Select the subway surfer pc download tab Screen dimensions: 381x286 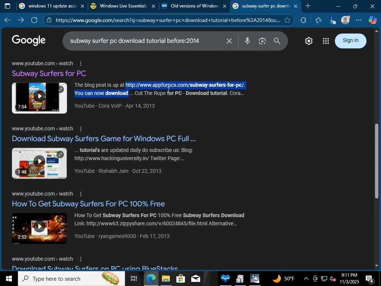[265, 6]
